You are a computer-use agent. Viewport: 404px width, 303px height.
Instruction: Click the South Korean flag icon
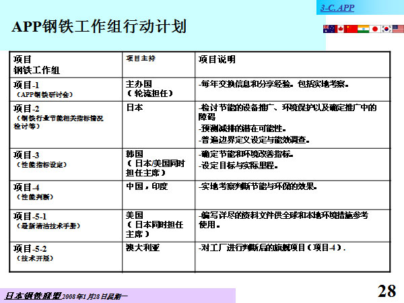click(386, 29)
